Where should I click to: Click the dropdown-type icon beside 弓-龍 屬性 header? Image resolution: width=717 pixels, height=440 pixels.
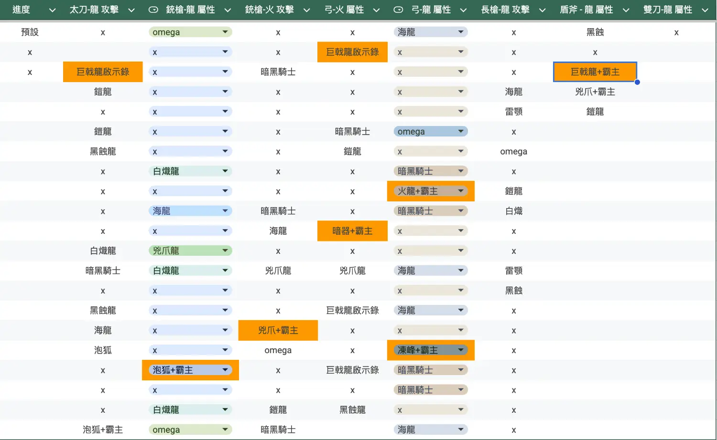click(x=398, y=10)
